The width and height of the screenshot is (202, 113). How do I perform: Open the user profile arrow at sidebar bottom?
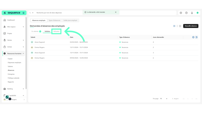[x=24, y=100]
